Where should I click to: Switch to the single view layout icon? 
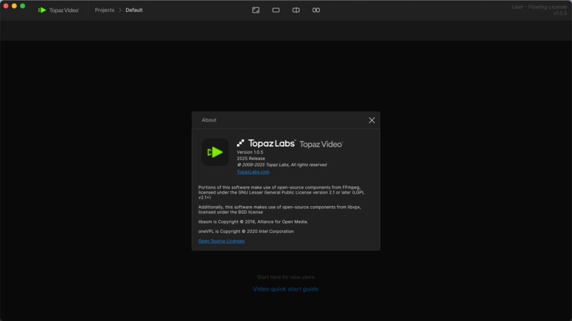(x=276, y=10)
